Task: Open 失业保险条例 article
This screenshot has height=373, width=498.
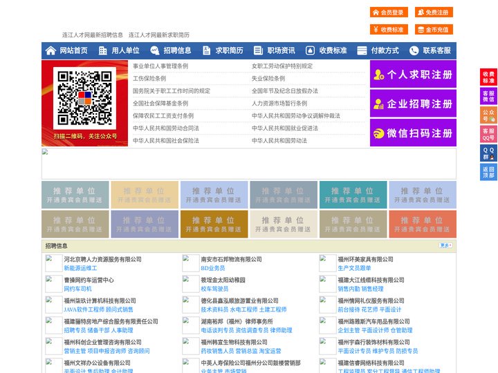Action: pyautogui.click(x=268, y=78)
